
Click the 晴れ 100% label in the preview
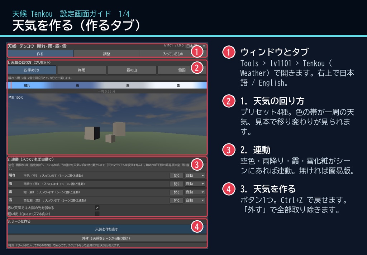[16, 97]
